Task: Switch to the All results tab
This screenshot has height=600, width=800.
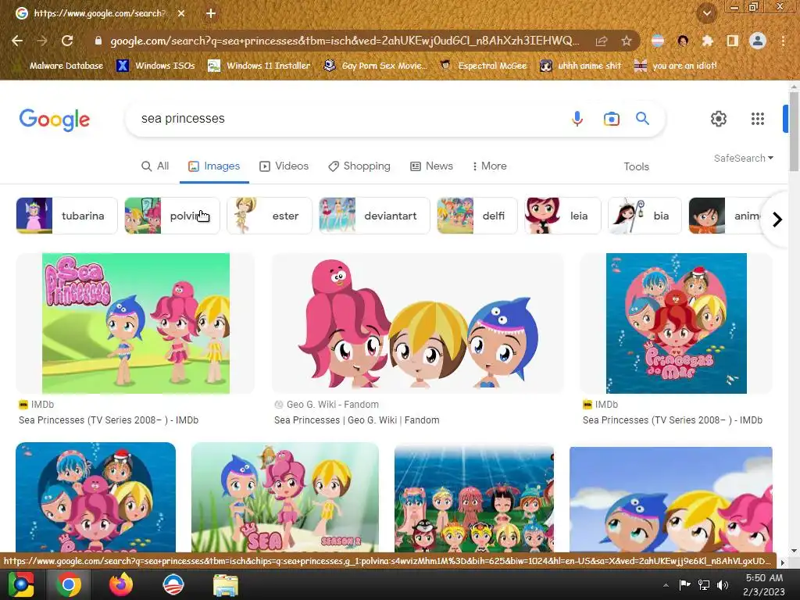Action: 155,166
